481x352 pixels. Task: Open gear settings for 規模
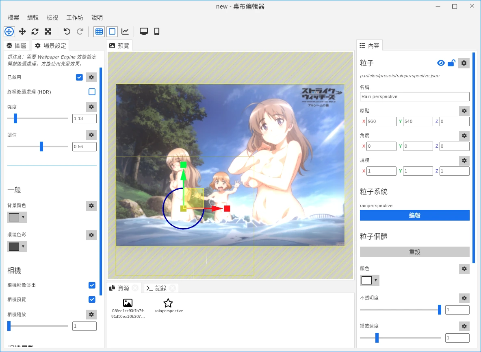click(464, 160)
